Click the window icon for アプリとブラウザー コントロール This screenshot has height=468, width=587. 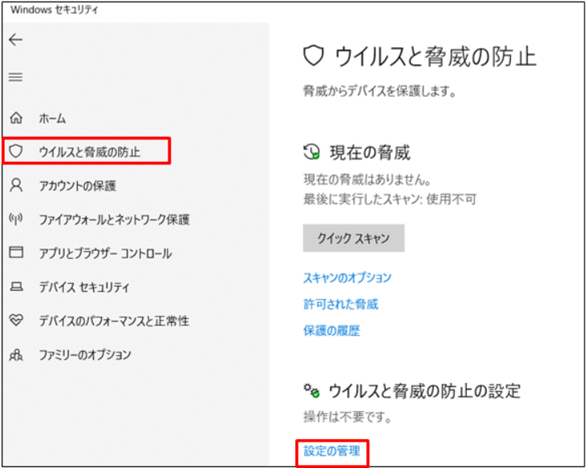pos(16,252)
